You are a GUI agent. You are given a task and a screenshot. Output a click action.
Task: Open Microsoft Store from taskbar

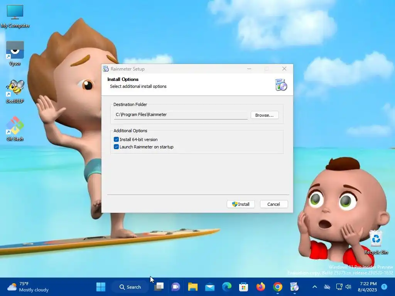pyautogui.click(x=244, y=287)
